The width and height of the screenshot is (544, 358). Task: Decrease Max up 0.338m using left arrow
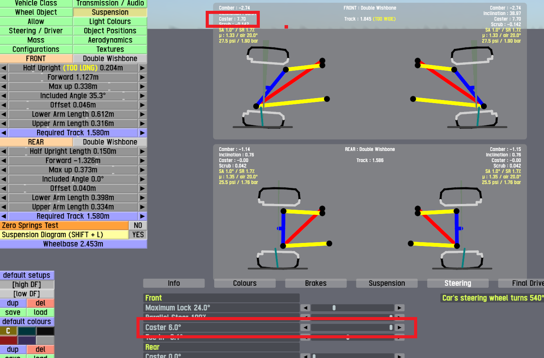[4, 87]
